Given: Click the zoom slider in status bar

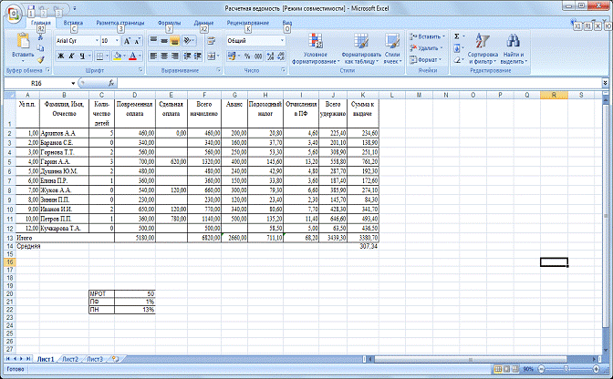Looking at the screenshot, I should [566, 368].
